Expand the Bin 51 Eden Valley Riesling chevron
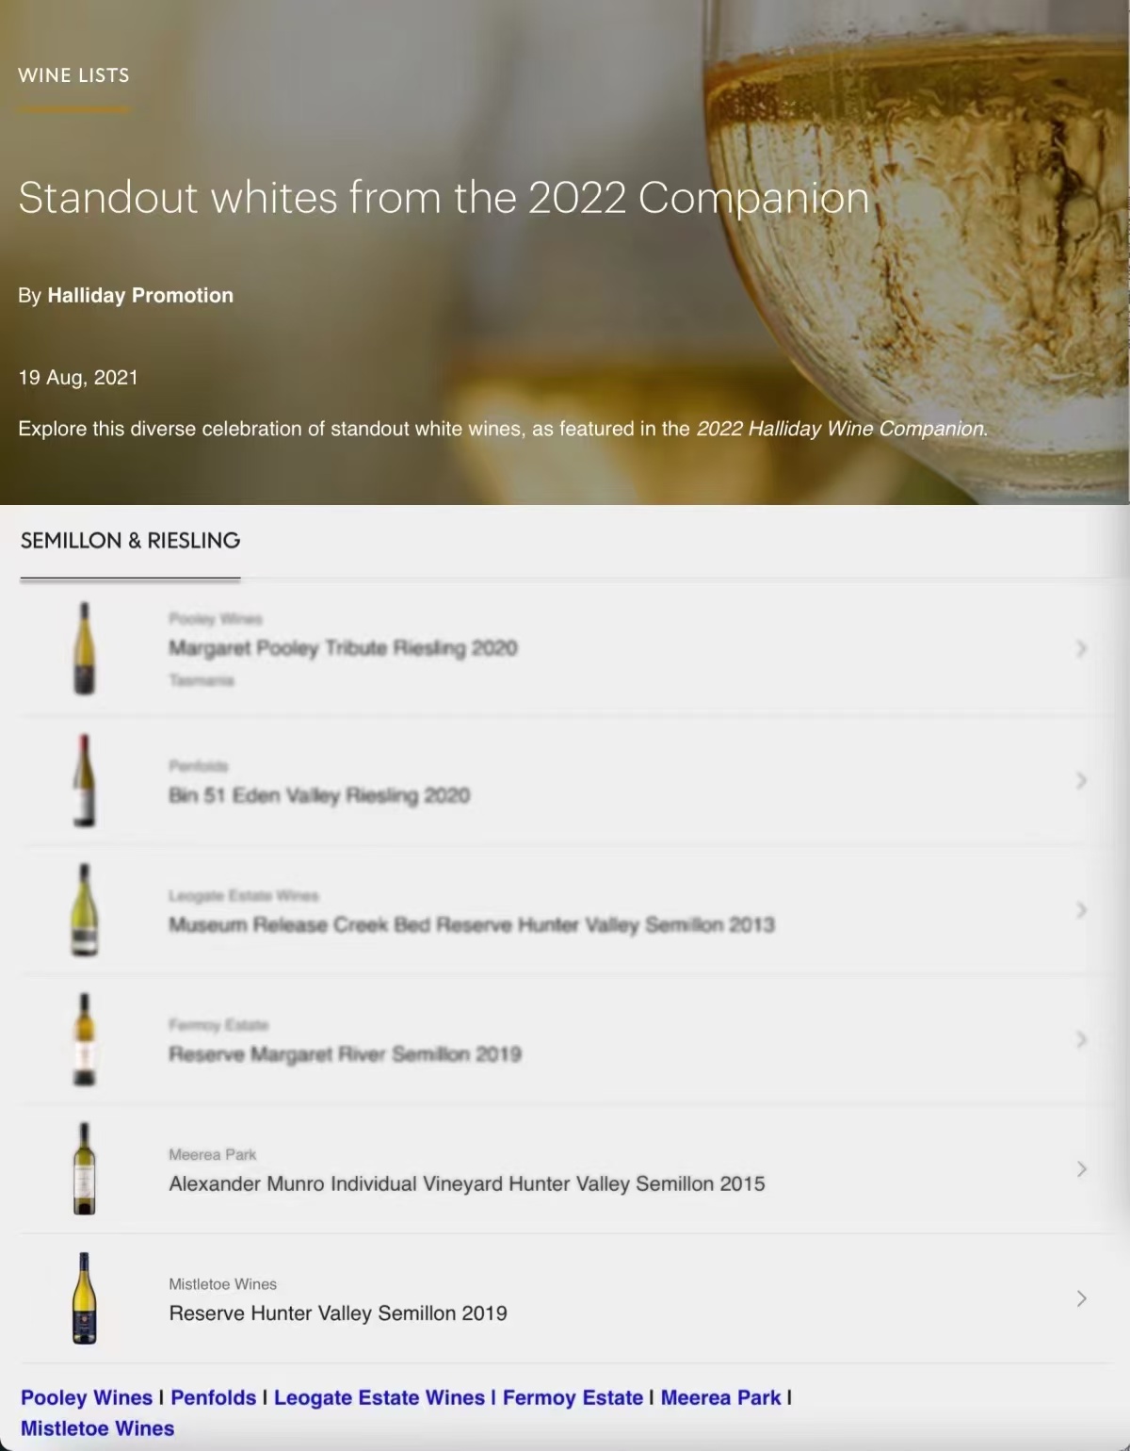 click(1081, 780)
